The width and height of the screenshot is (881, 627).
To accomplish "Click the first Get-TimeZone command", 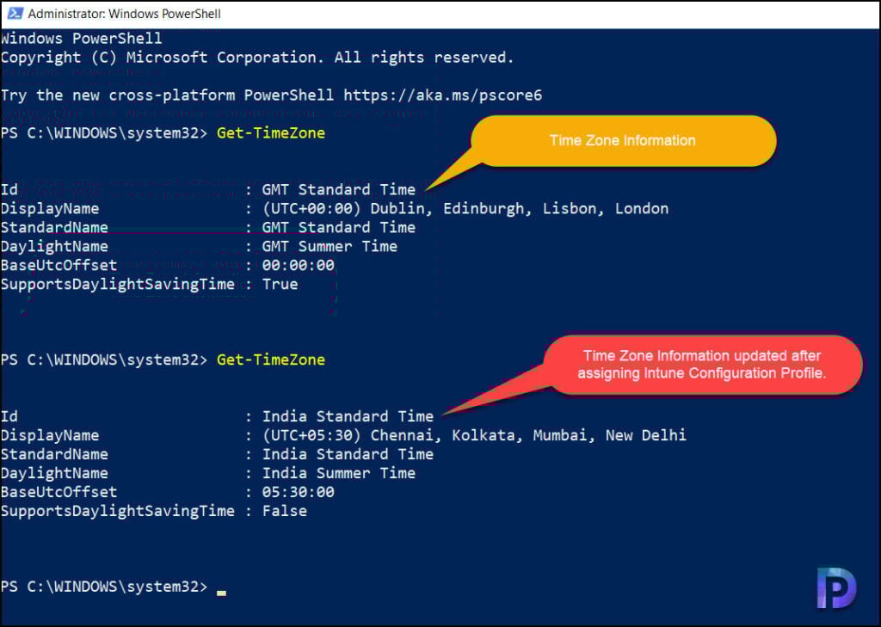I will click(271, 133).
